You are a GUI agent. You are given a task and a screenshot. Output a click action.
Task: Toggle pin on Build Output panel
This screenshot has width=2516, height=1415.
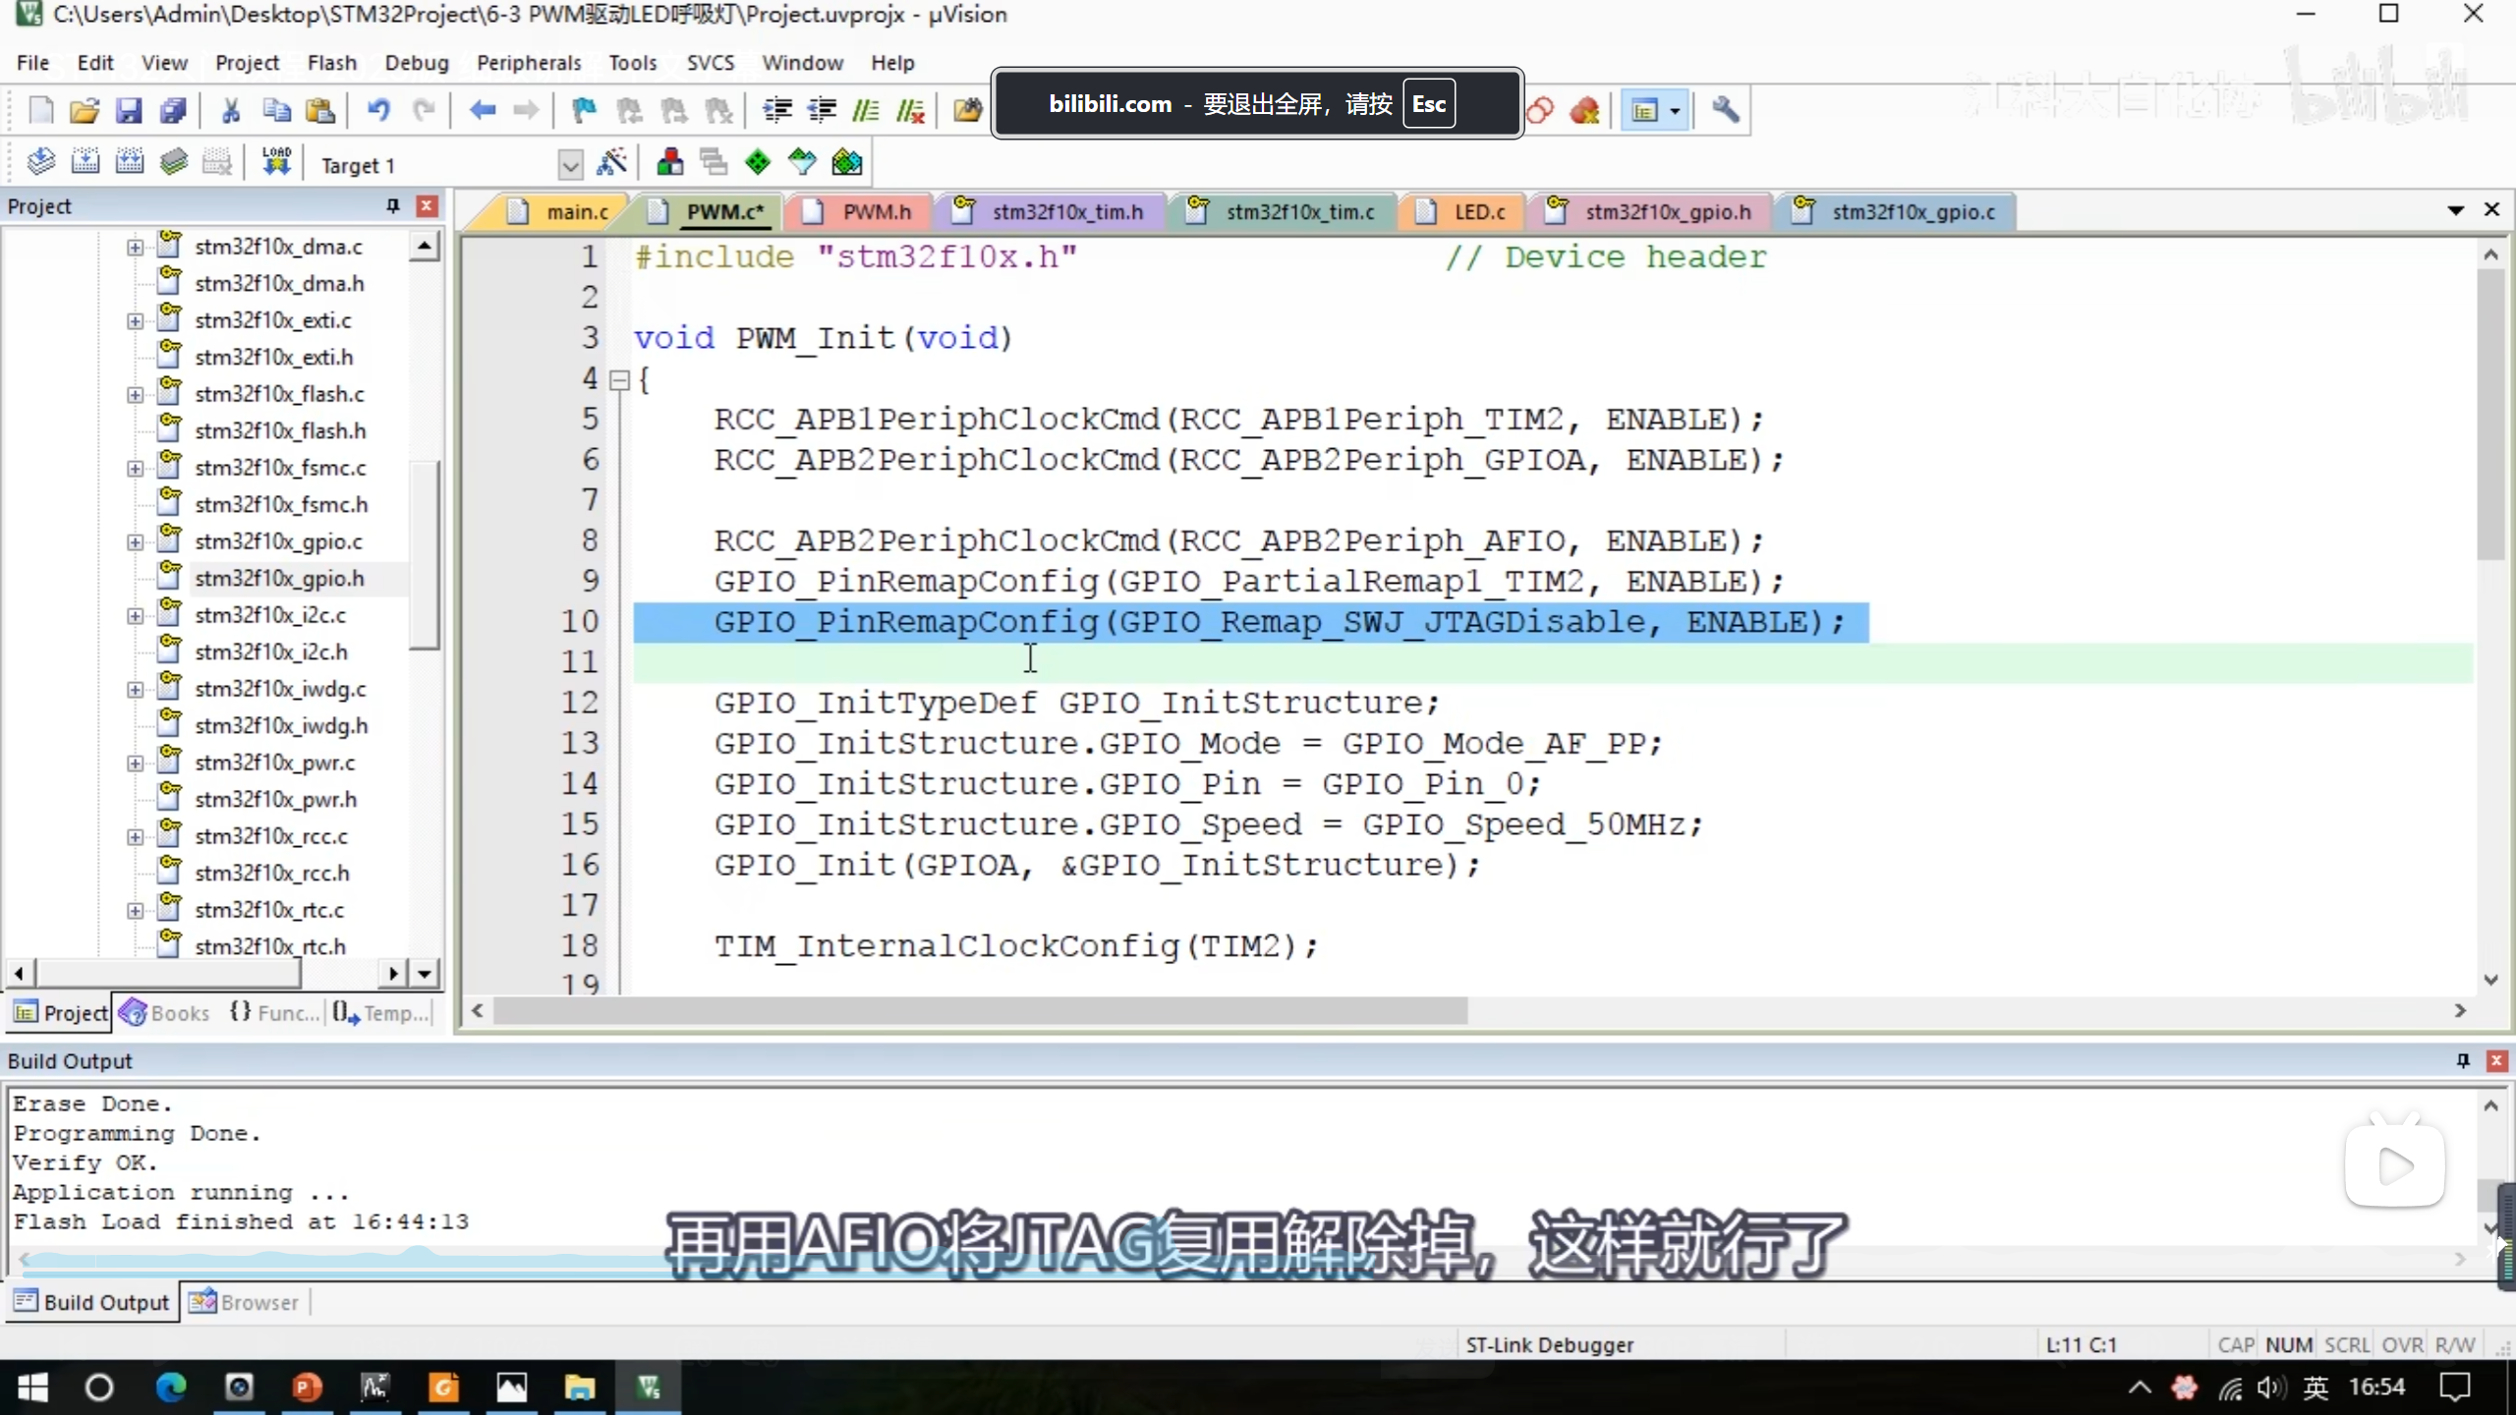point(2463,1060)
